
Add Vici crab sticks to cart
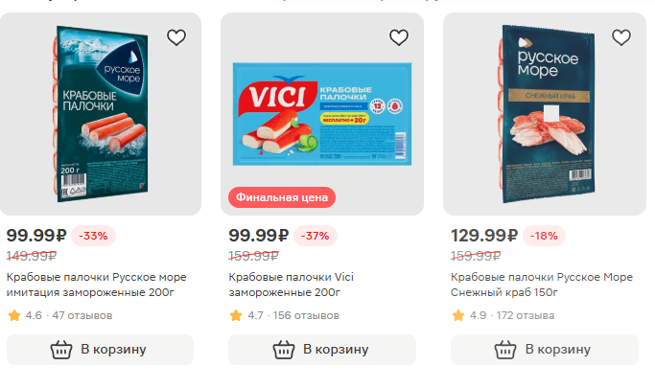pyautogui.click(x=322, y=350)
